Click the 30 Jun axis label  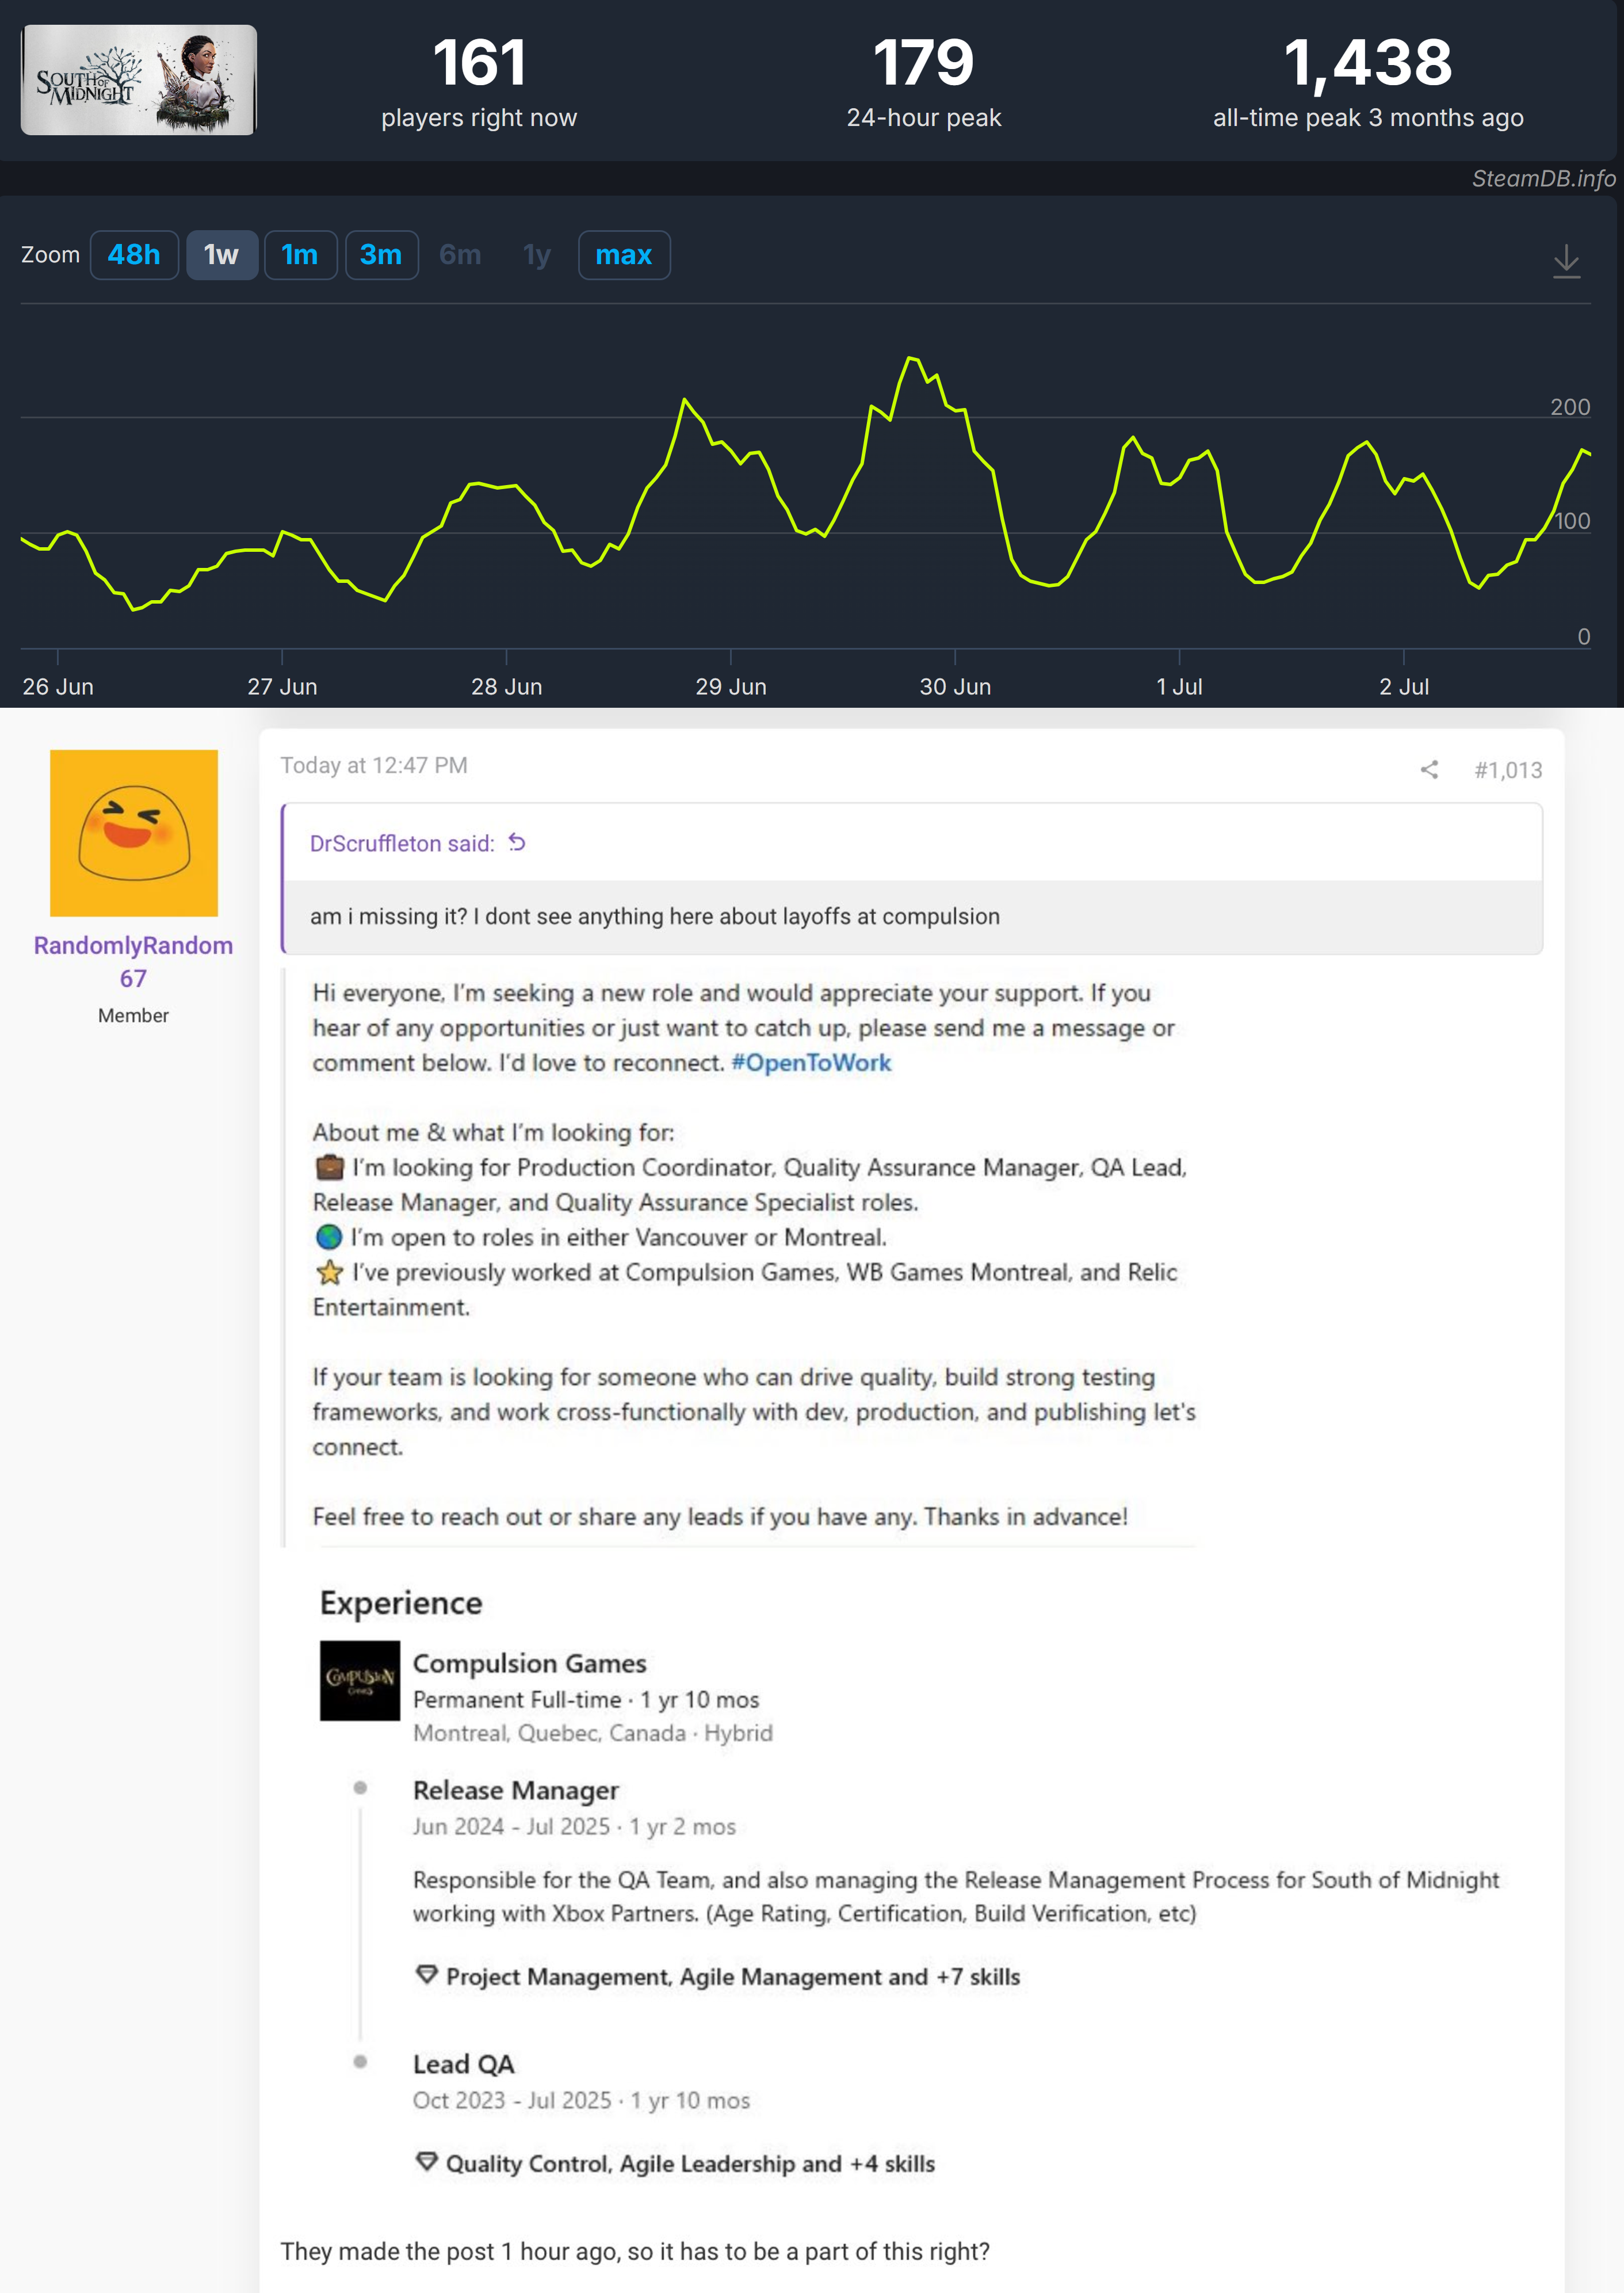click(x=955, y=687)
